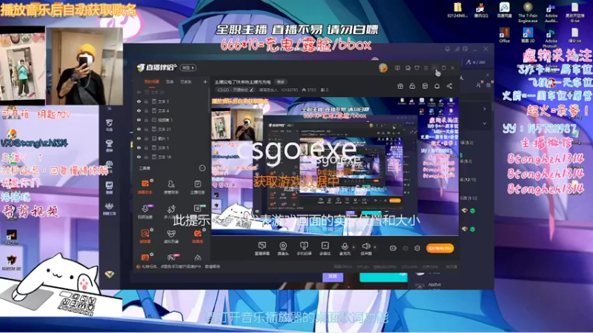Viewport: 593px width, 333px height.
Task: Open the 虚拟形象 tool
Action: click(171, 236)
